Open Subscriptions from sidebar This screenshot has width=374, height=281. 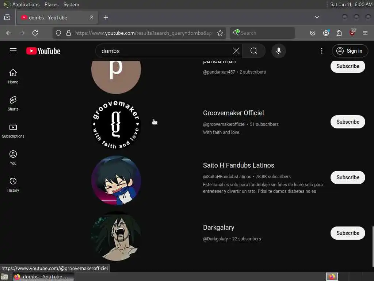[13, 131]
